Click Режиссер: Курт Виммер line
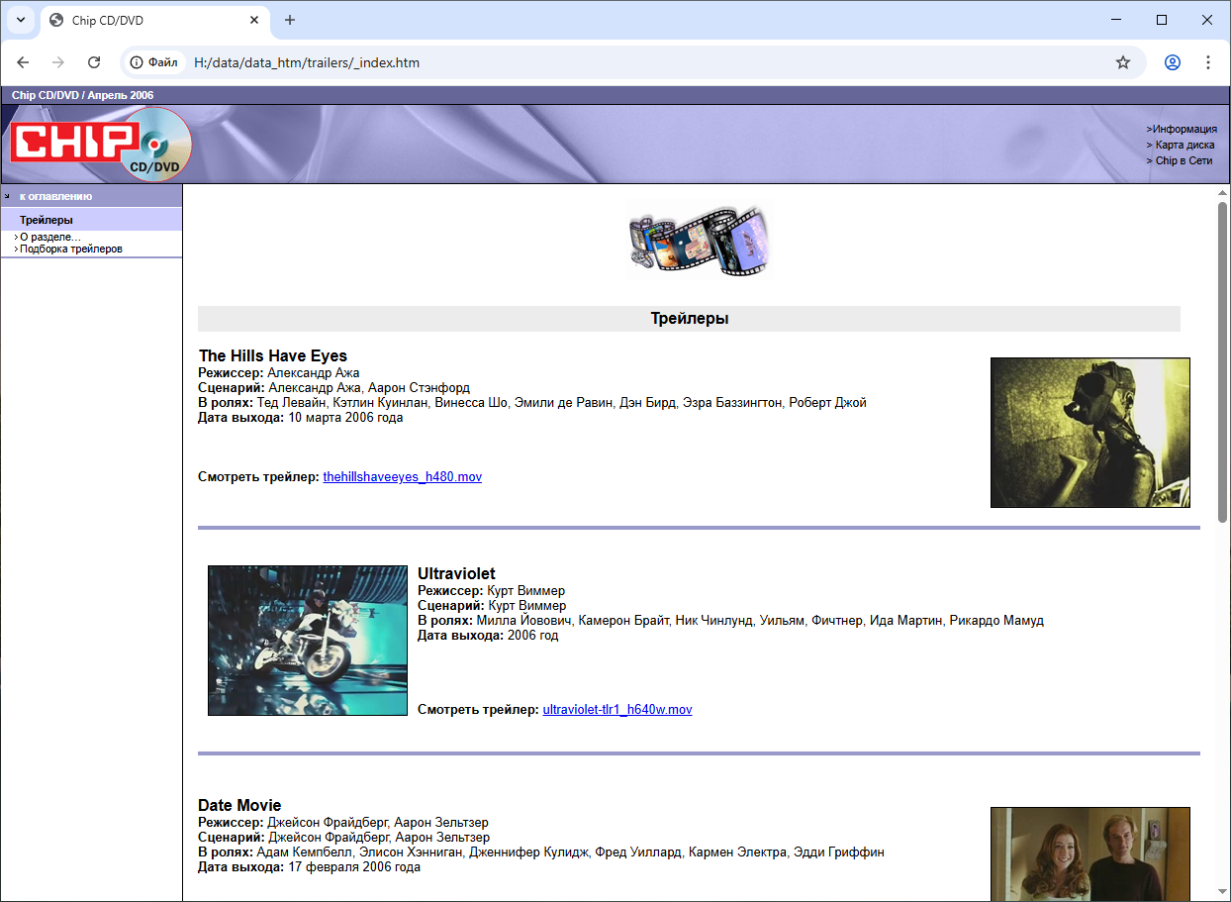 tap(492, 591)
